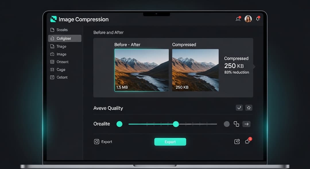Select Coligiuer in the sidebar

(65, 38)
